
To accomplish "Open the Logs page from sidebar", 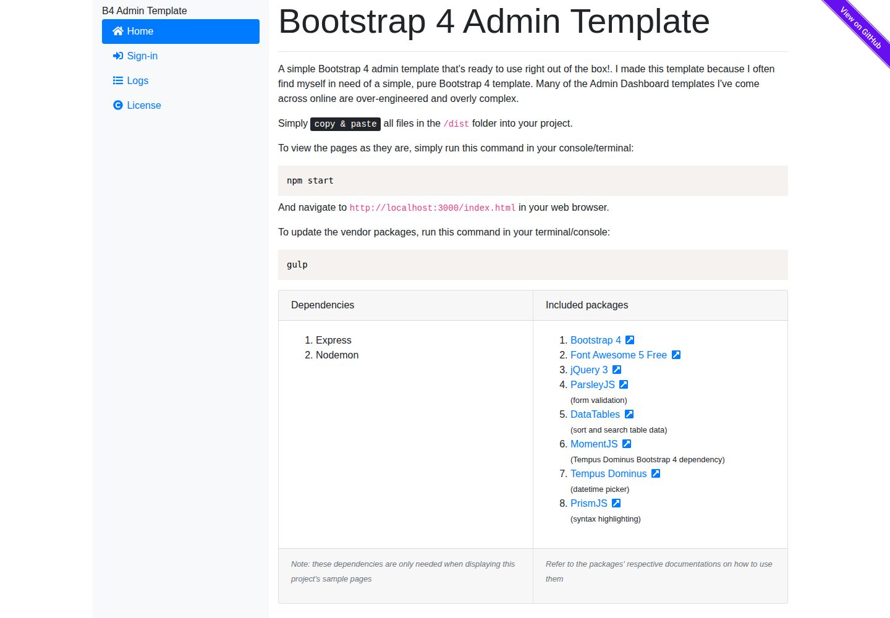I will coord(180,81).
